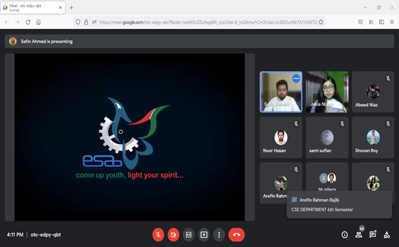Open Arefin Rahman Rajib's chat notification
The image size is (399, 247).
coord(339,205)
